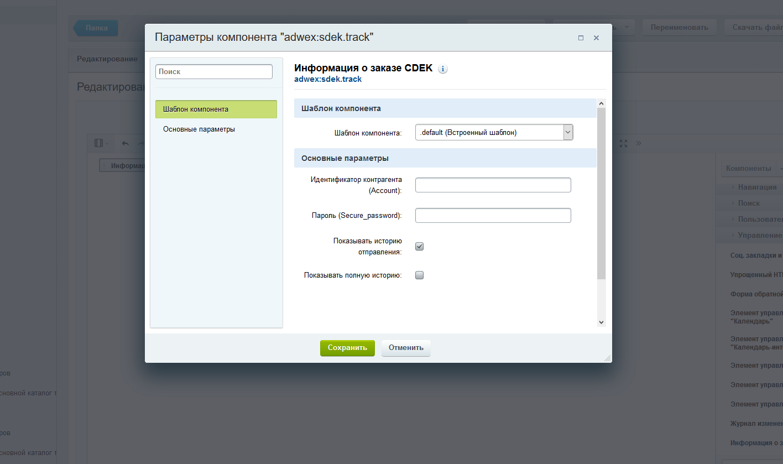
Task: Click the scroll-up arrow of dialog scrollbar
Action: pyautogui.click(x=602, y=103)
